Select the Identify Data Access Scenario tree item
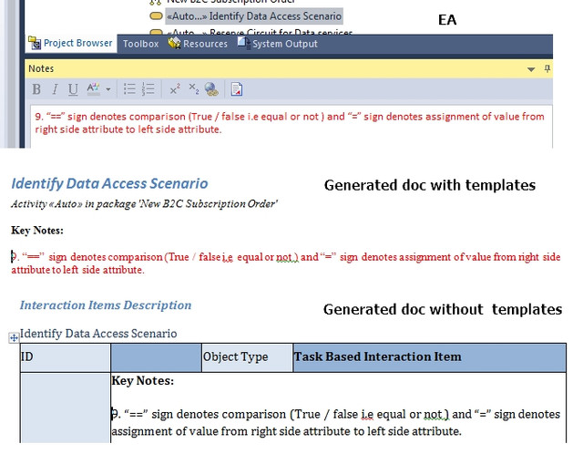 click(x=254, y=16)
